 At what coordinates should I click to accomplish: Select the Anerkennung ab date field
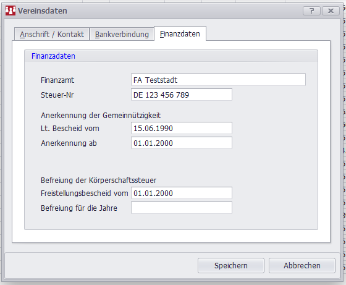[x=182, y=143]
